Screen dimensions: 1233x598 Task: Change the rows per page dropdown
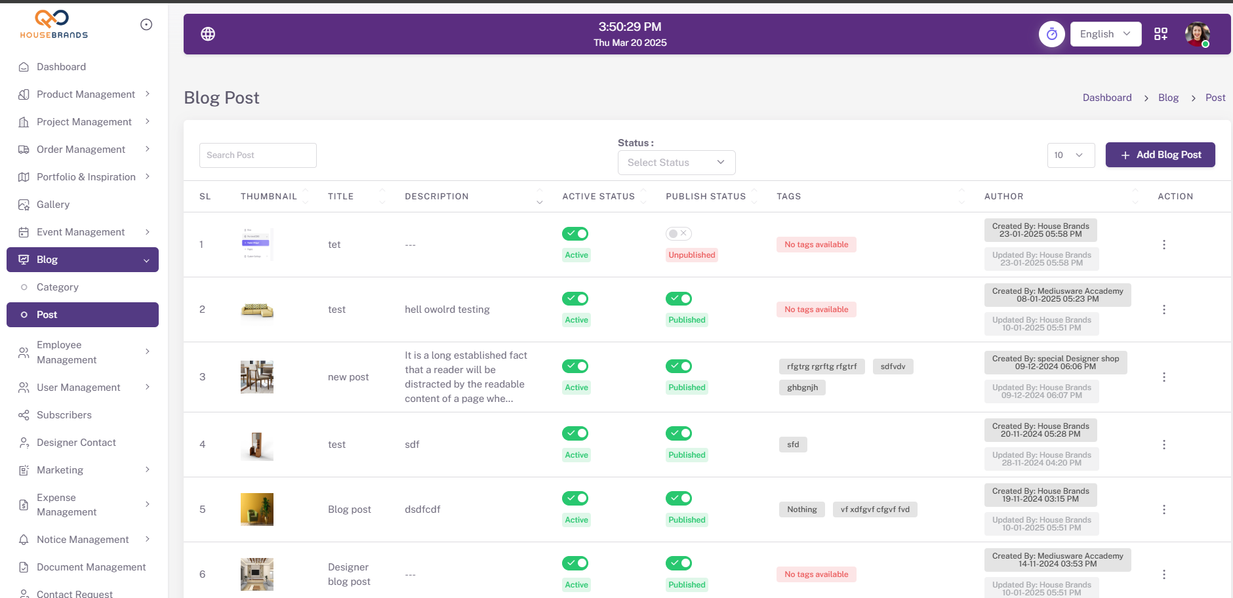[x=1070, y=155]
